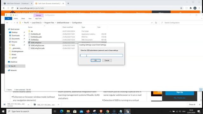Image resolution: width=203 pixels, height=114 pixels.
Task: Open the Share ribbon tab
Action: (x=23, y=18)
